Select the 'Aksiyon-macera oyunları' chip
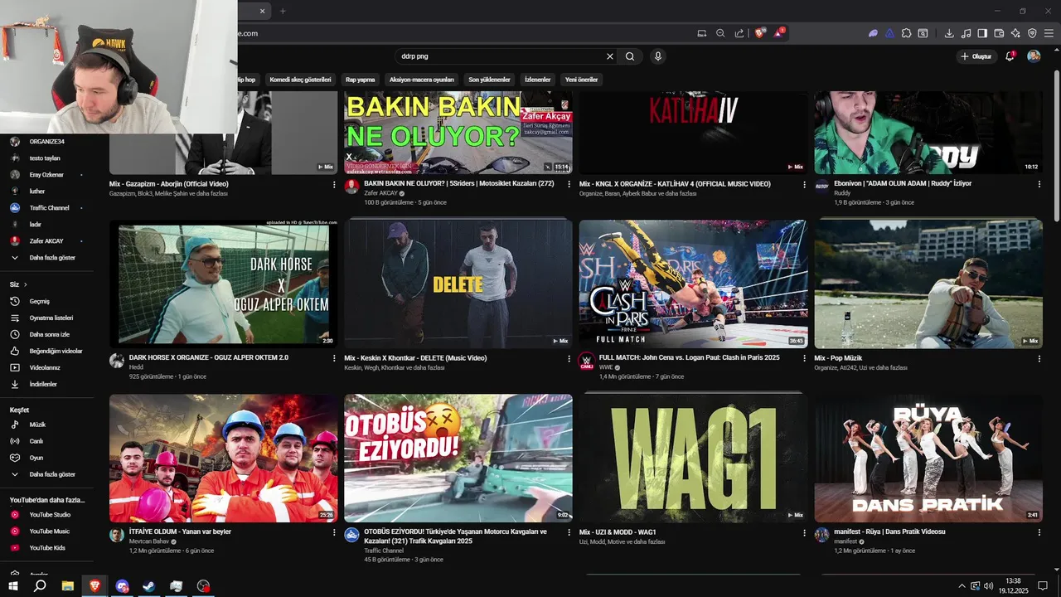 point(422,80)
